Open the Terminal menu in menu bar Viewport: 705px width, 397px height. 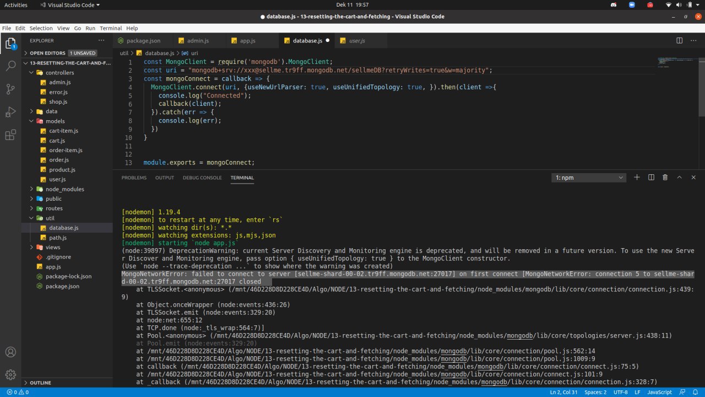111,28
